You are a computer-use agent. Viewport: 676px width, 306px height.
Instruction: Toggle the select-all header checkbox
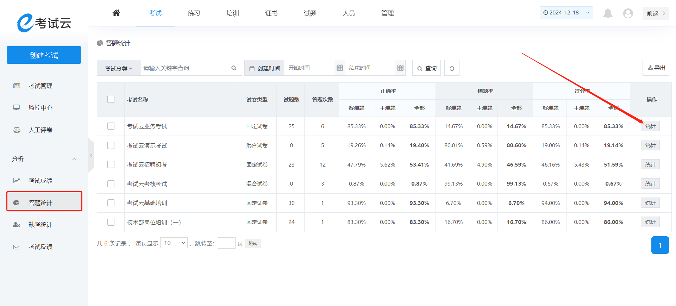point(111,99)
